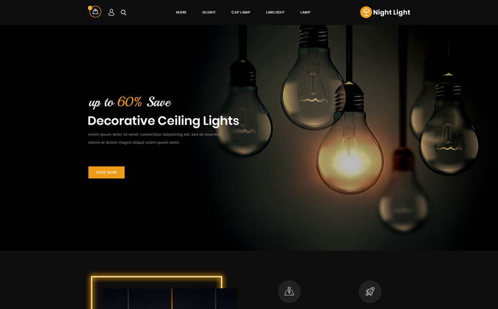Open the MORE menu item

(x=181, y=12)
